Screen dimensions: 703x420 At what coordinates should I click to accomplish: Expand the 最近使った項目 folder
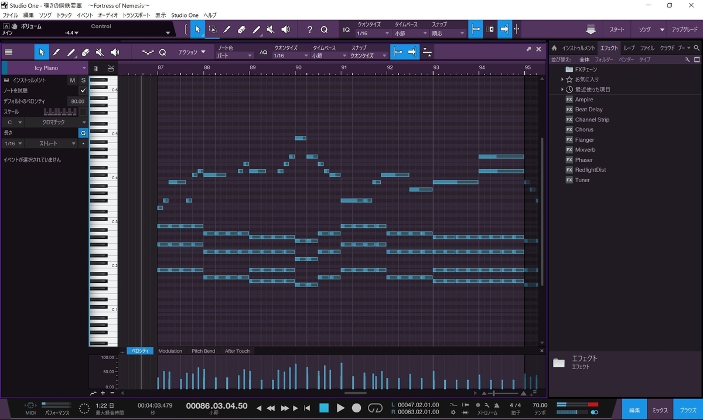coord(562,89)
